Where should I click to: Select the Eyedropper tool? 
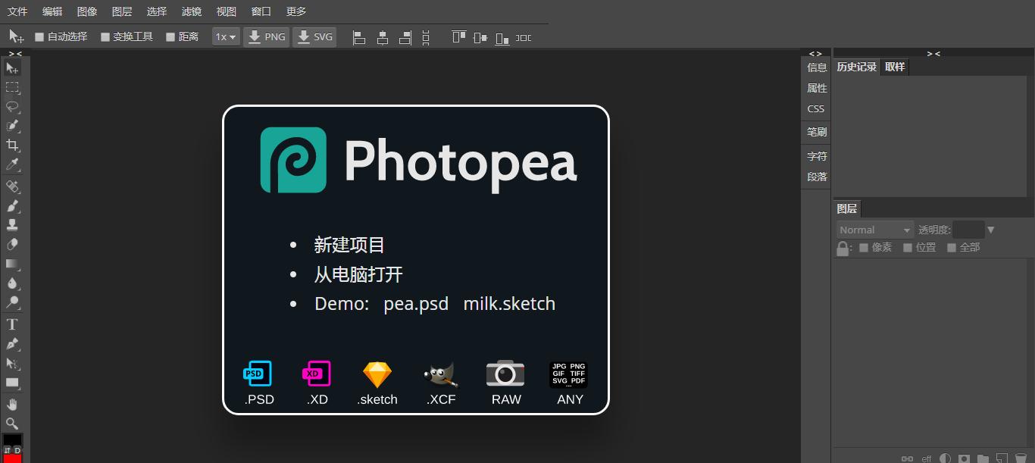pos(11,165)
